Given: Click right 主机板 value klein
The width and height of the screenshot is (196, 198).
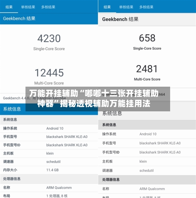Looking at the screenshot, I should 143,162.
